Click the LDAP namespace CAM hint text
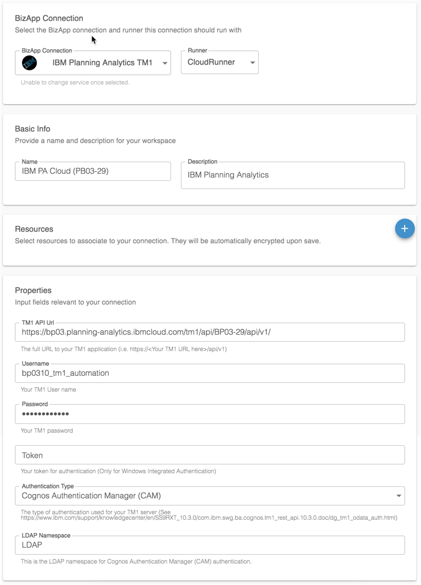Image resolution: width=421 pixels, height=585 pixels. 136,561
